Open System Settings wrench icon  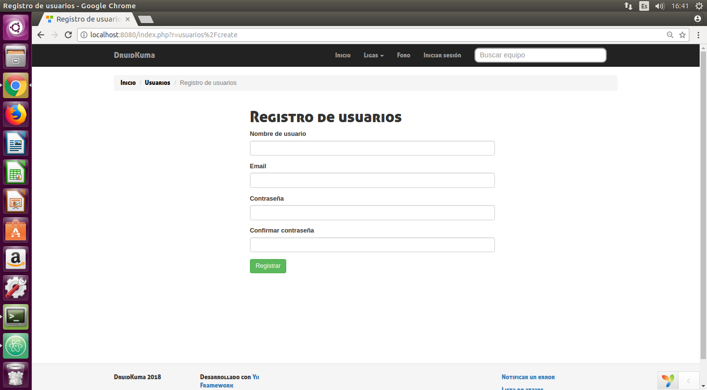coord(16,288)
